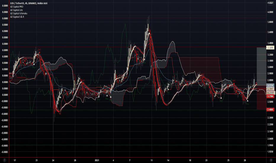
Task: Click the 2.7254 current price label
Action: [270, 85]
